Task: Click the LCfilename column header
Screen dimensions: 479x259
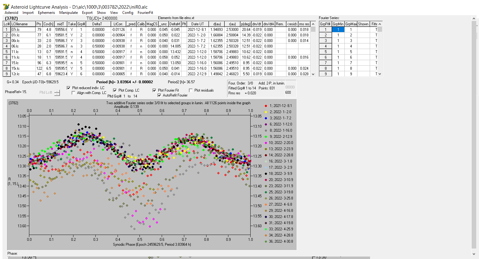Action: [23, 24]
